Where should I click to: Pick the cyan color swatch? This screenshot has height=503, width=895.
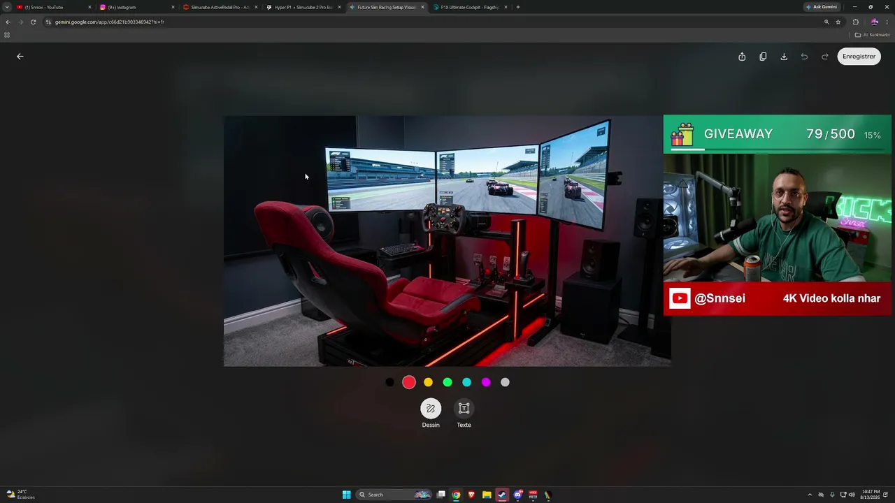click(466, 382)
